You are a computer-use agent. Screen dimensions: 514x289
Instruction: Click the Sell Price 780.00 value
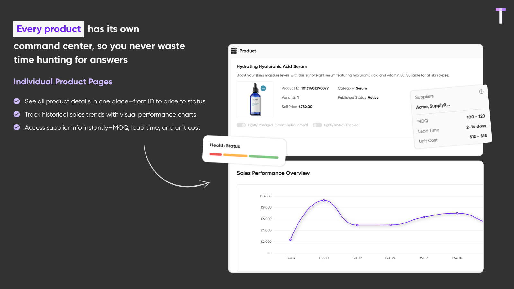(x=306, y=107)
